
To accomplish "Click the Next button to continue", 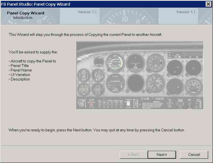I will pos(162,155).
